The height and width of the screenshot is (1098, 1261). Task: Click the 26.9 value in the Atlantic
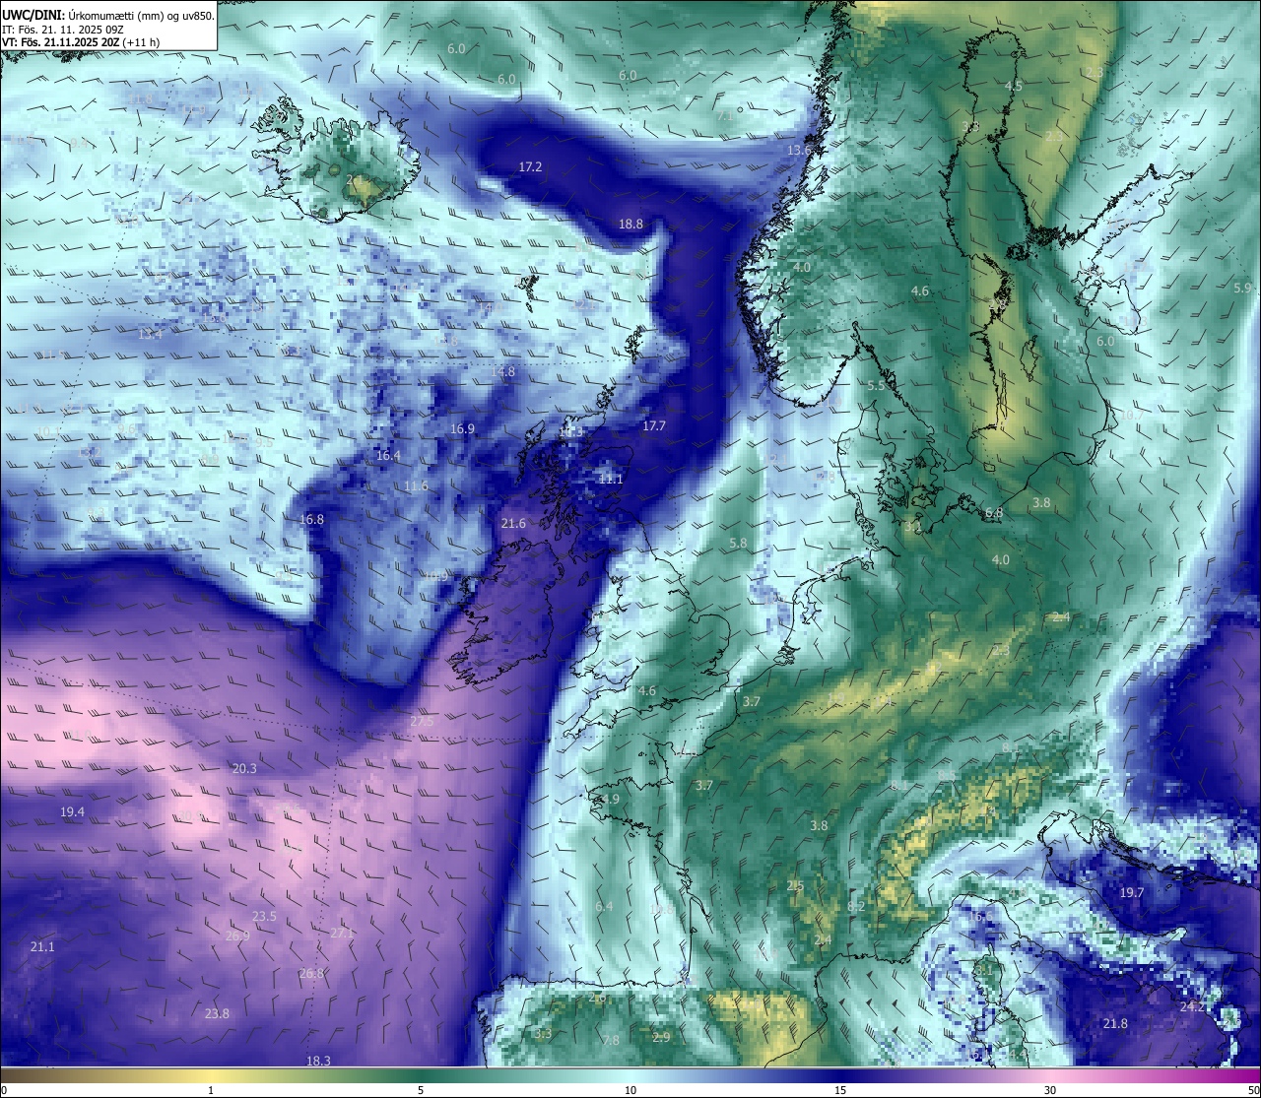coord(237,937)
